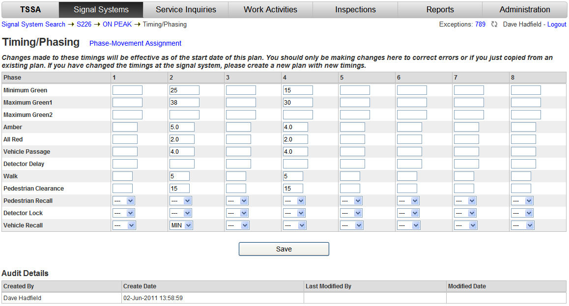Select Walk field for phase 7
The image size is (569, 306).
click(464, 176)
